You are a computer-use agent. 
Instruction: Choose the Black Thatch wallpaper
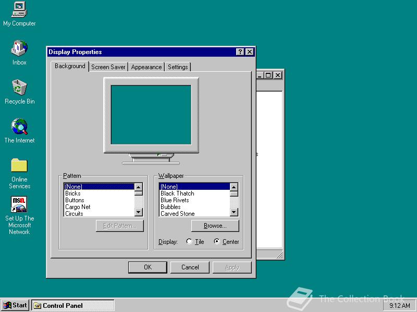[x=194, y=193]
